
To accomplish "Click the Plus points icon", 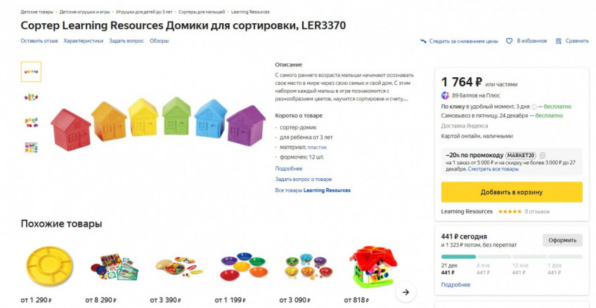I will click(x=446, y=95).
